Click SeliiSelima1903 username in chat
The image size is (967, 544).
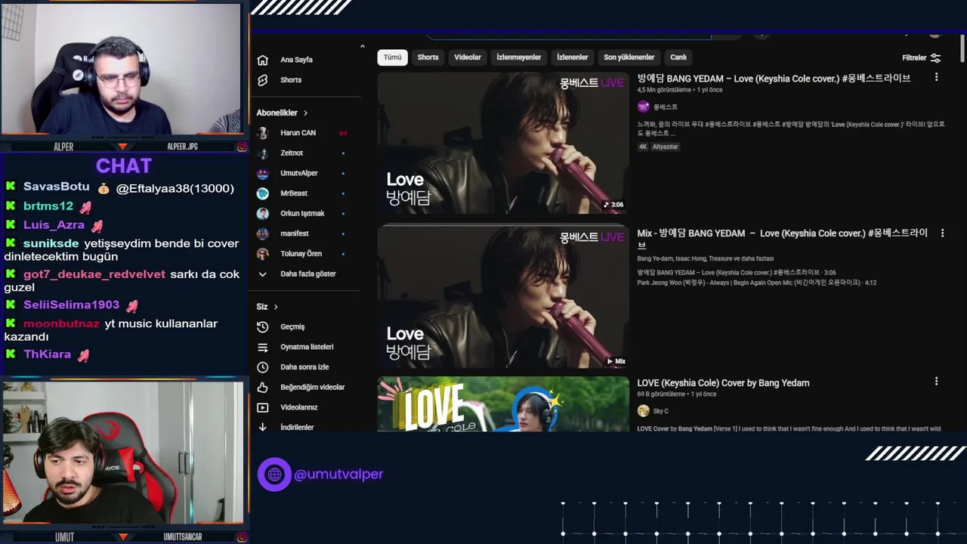tap(71, 305)
